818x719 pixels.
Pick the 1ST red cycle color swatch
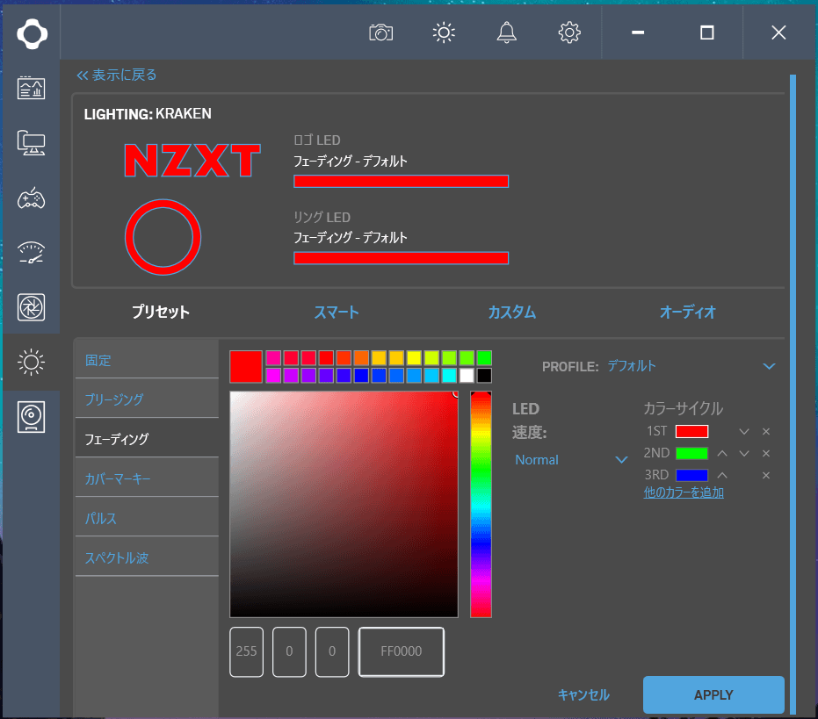pos(691,432)
